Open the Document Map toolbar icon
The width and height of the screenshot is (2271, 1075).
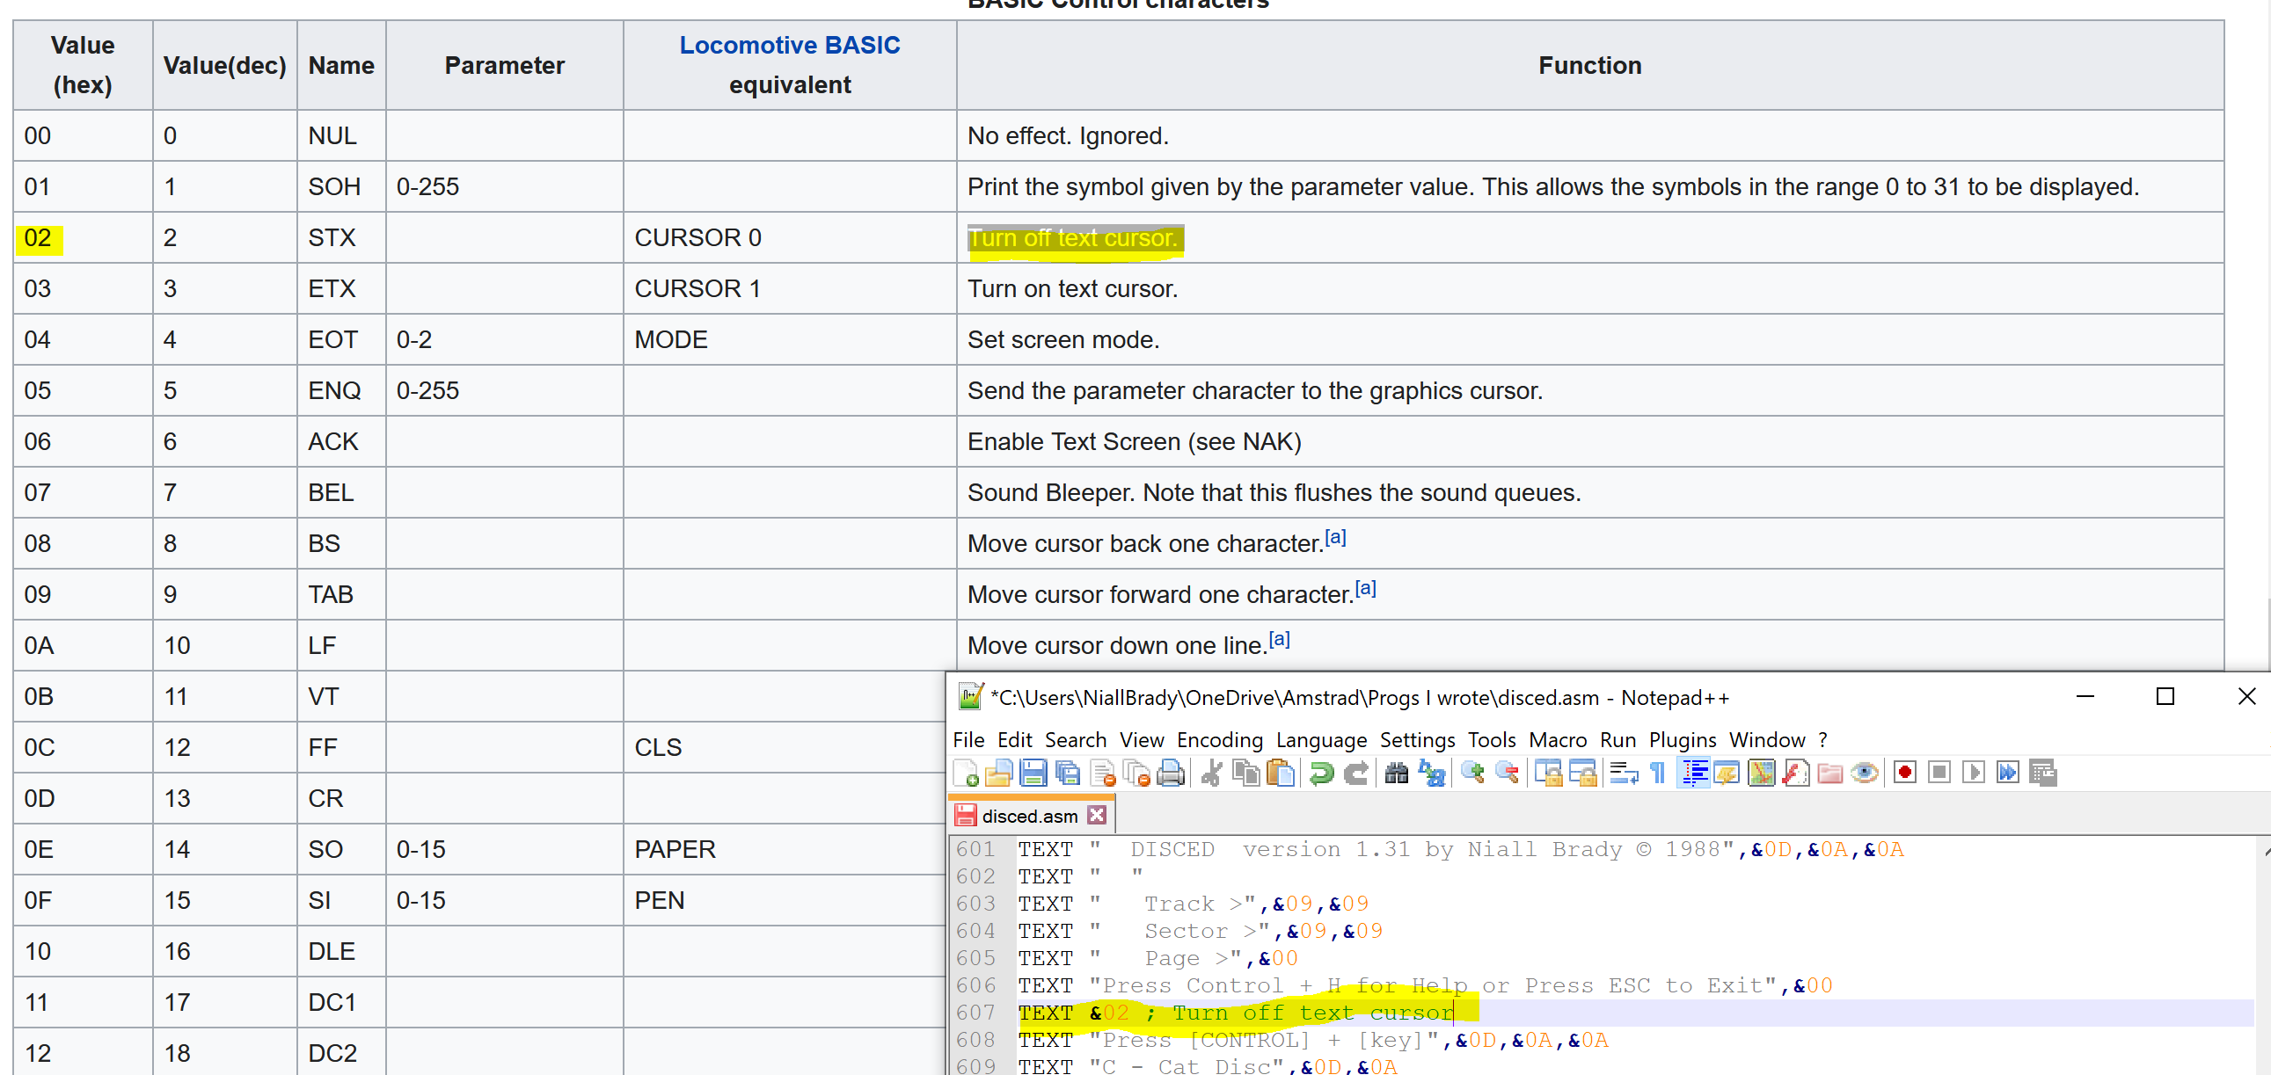tap(1762, 774)
